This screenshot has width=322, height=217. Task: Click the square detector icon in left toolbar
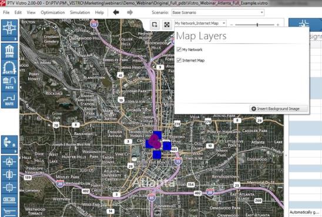(9, 187)
